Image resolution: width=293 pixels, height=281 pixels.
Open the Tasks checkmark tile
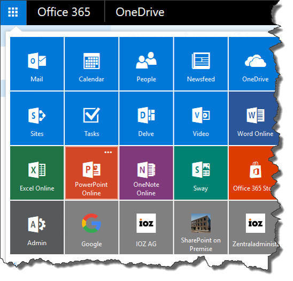[91, 118]
